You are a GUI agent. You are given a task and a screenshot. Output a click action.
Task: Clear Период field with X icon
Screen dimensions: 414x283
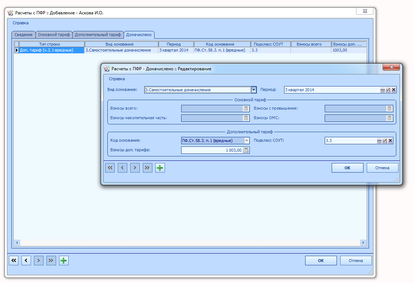394,90
